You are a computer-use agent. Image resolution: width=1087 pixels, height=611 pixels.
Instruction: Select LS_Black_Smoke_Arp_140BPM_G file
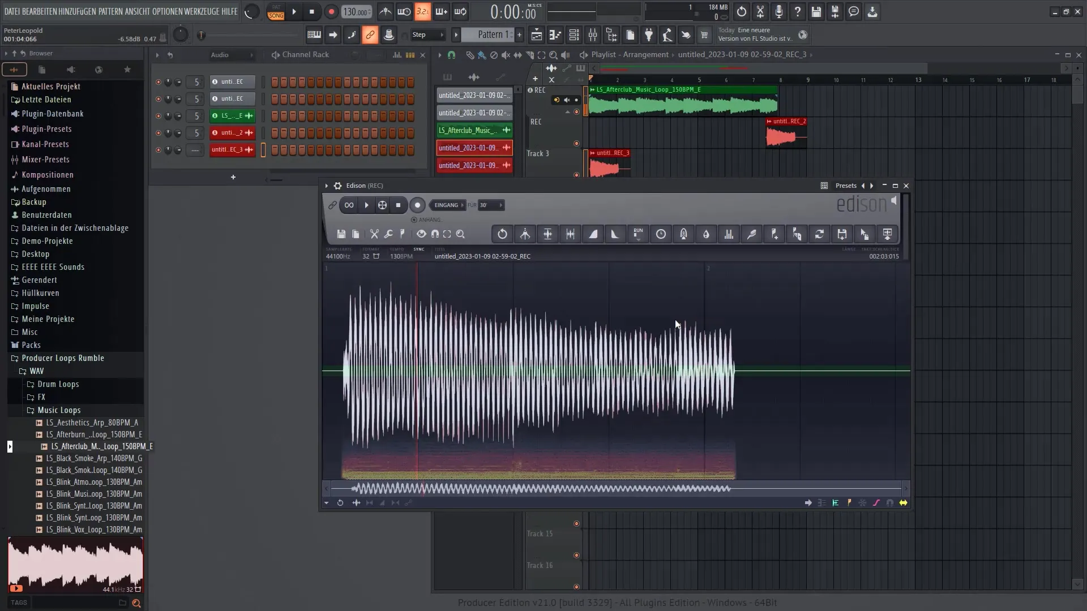(89, 458)
